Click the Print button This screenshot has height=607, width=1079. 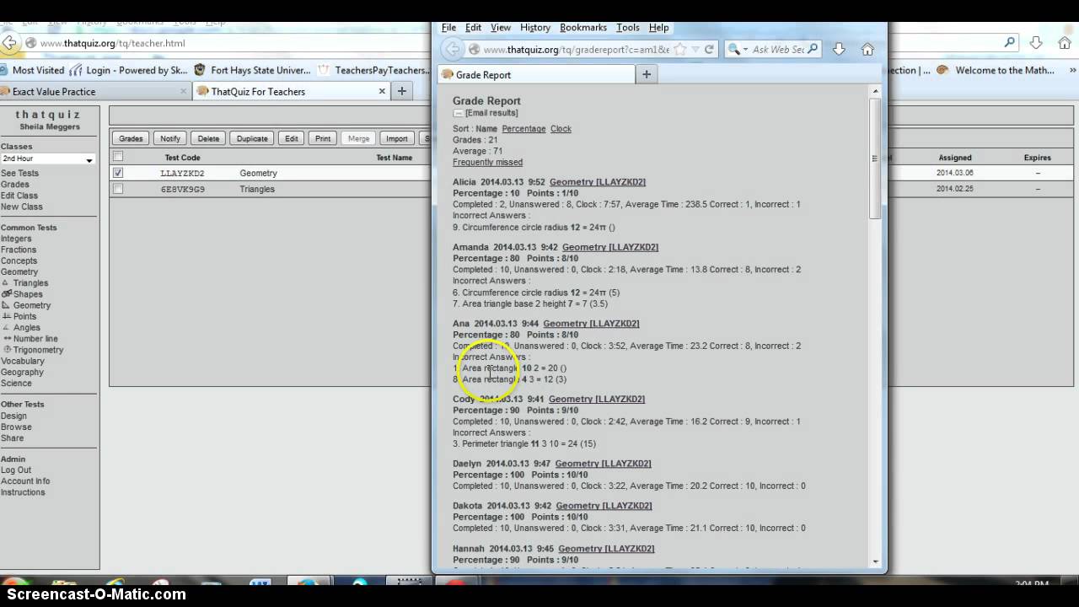click(323, 138)
